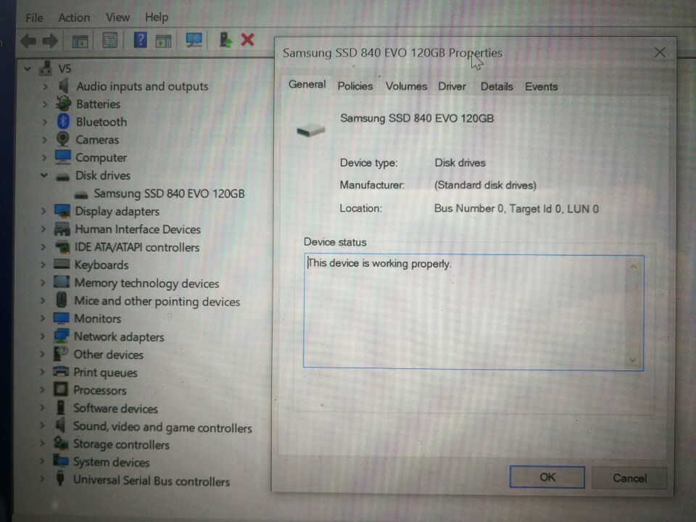
Task: Click the Print queues printer icon
Action: tap(60, 371)
